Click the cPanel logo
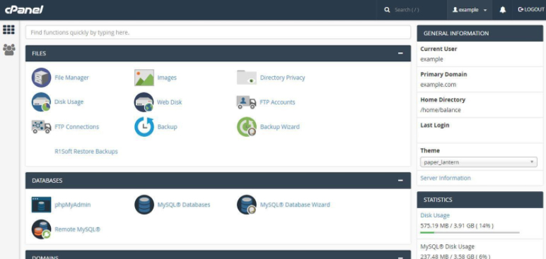This screenshot has height=259, width=546. (x=24, y=9)
